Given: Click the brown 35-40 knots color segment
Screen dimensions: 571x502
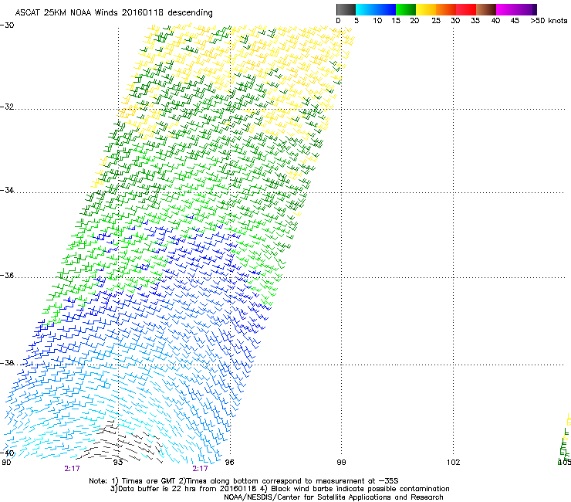Looking at the screenshot, I should [486, 9].
